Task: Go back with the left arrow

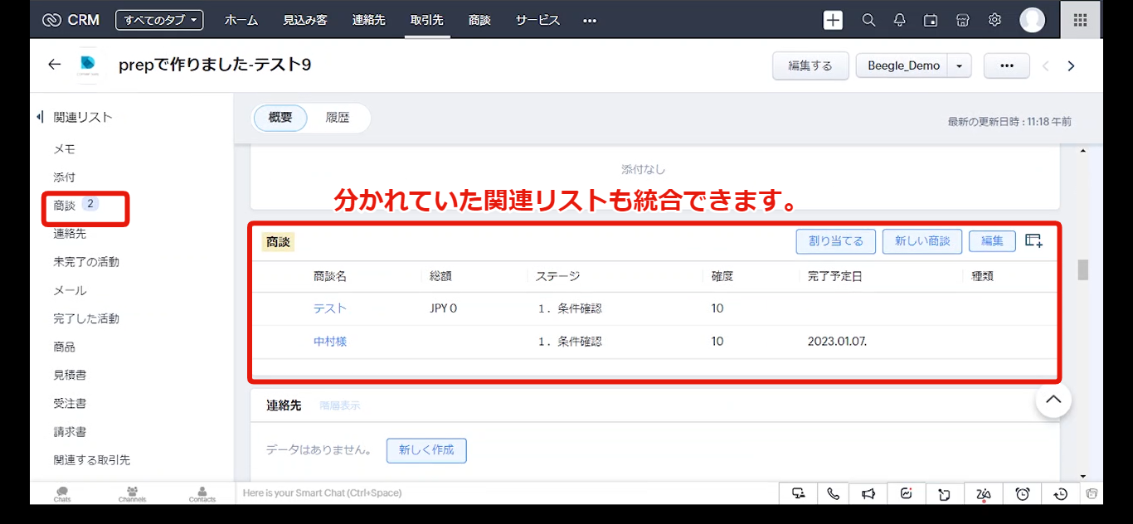Action: point(55,65)
